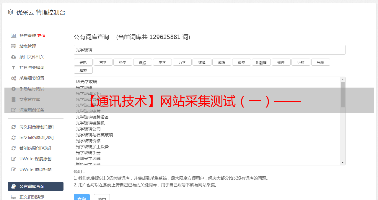
Task: Click result row 光学玻璃价格
Action: [x=88, y=141]
